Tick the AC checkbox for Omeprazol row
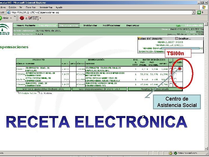Image resolution: width=209 pixels, height=157 pixels. tap(175, 69)
